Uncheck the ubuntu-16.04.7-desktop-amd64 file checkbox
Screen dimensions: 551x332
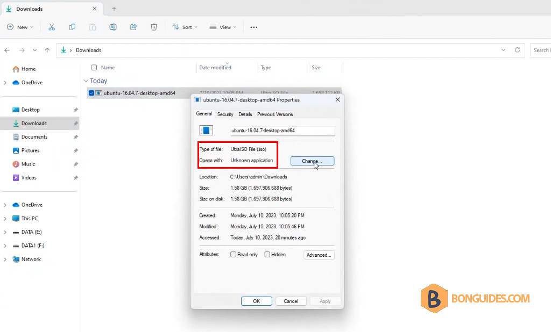click(x=91, y=93)
